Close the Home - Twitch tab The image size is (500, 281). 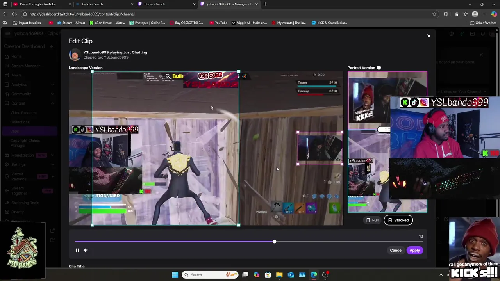click(194, 4)
